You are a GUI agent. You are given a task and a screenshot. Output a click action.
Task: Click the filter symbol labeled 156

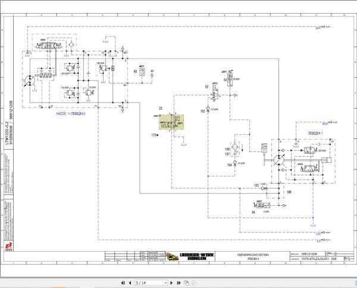[x=235, y=147]
